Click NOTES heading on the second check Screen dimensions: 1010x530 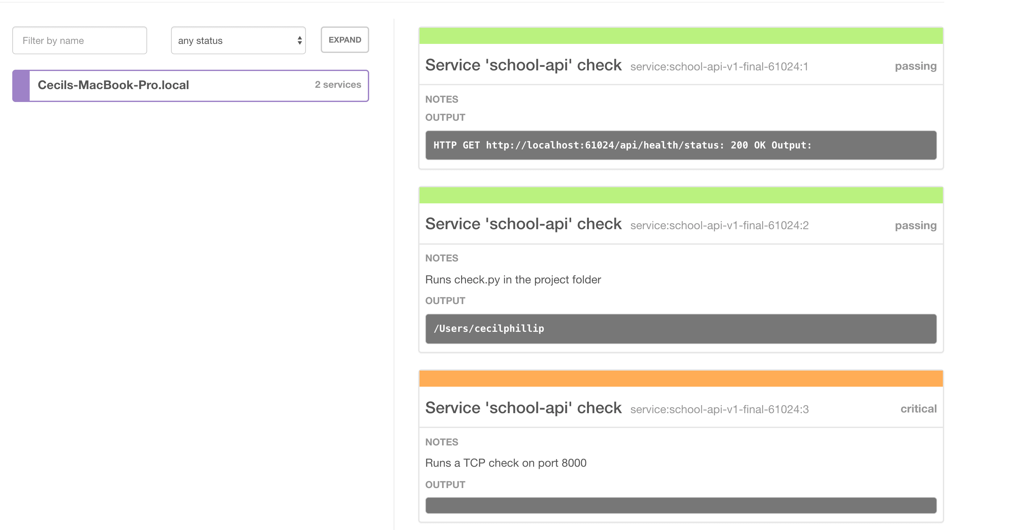pos(441,258)
